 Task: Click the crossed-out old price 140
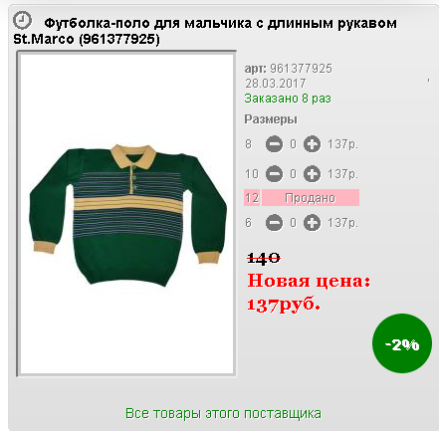point(264,258)
